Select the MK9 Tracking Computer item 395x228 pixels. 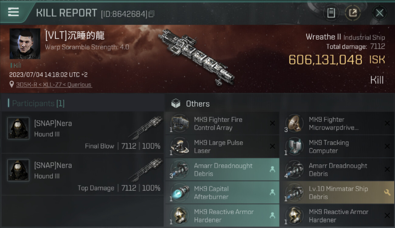(337, 147)
